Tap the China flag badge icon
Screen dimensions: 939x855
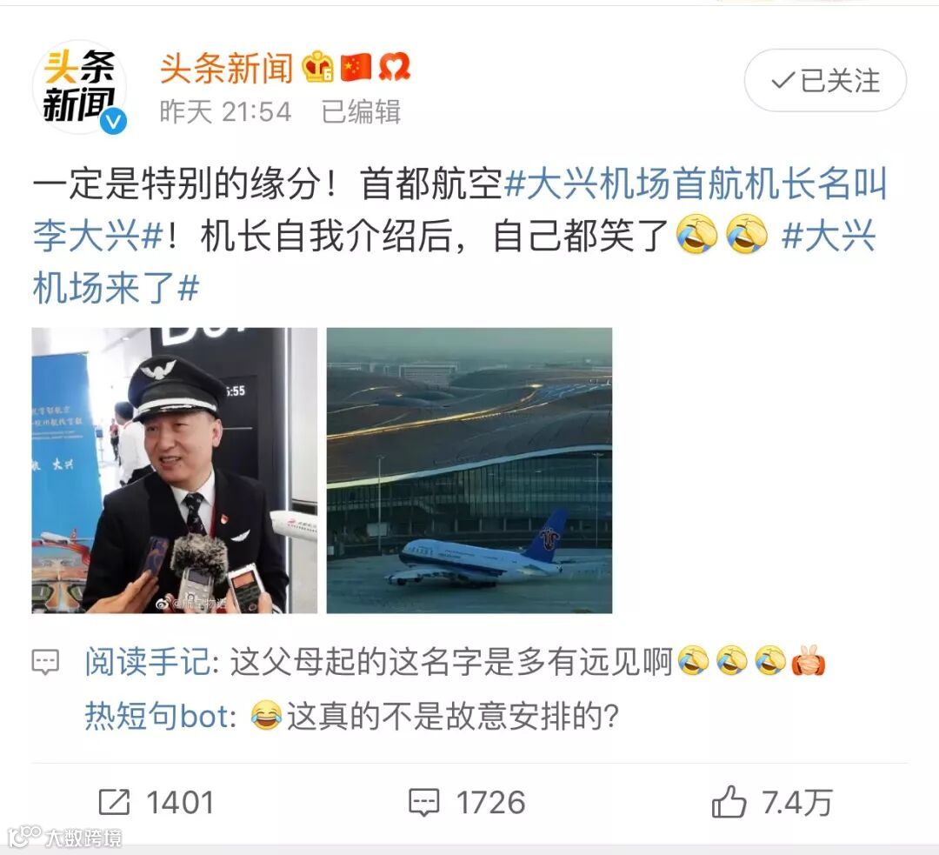(x=356, y=67)
